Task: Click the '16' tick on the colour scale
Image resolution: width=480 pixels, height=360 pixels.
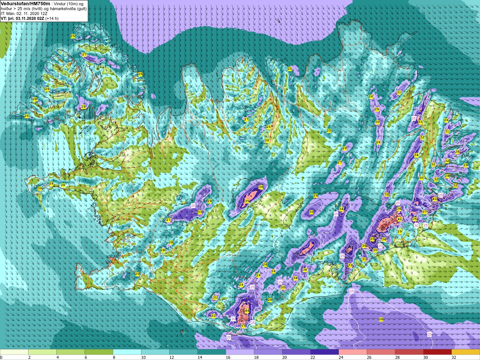Action: point(228,357)
